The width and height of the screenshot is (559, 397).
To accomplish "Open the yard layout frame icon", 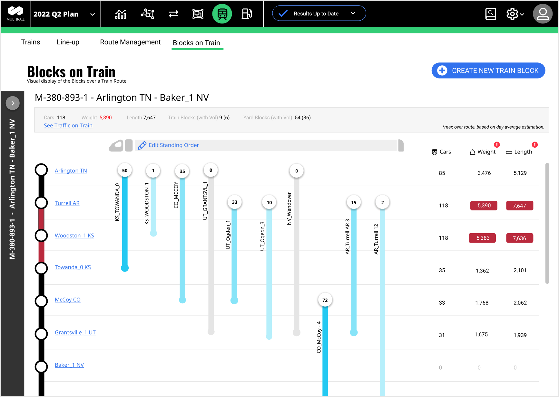I will 198,14.
